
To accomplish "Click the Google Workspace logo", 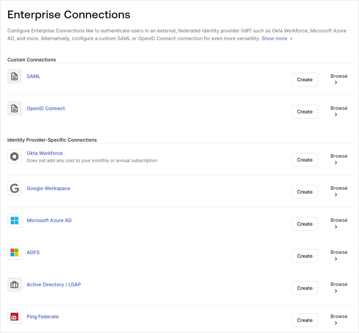I will tap(14, 188).
